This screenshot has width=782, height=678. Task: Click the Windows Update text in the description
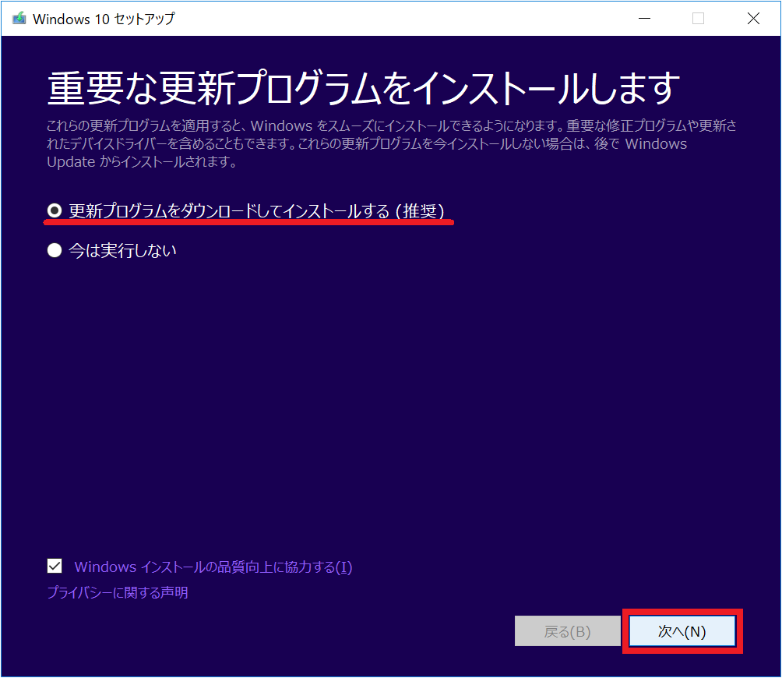pos(656,144)
